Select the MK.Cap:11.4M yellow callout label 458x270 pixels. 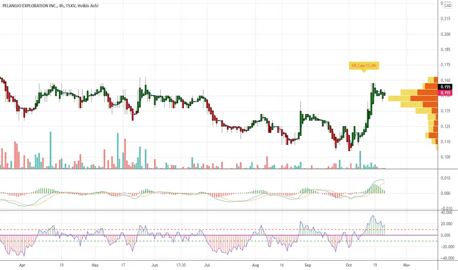pyautogui.click(x=364, y=65)
